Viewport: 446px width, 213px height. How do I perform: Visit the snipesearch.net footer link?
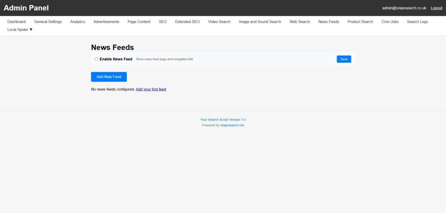point(232,125)
